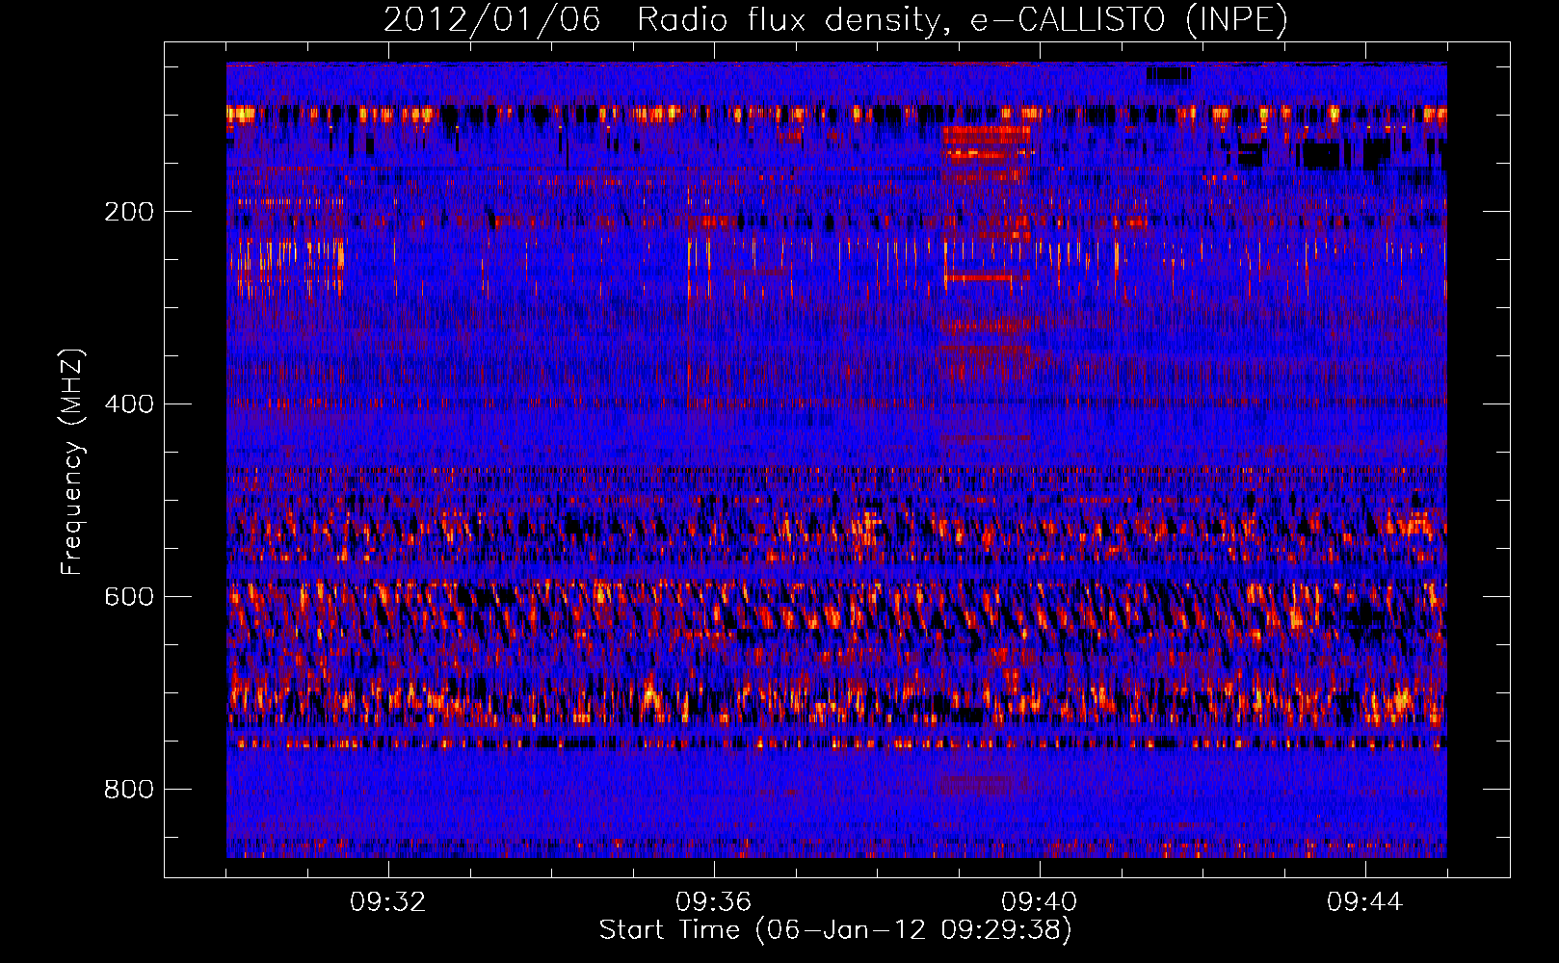Click the 09:44 time tick label
This screenshot has height=963, width=1559.
pyautogui.click(x=1365, y=901)
